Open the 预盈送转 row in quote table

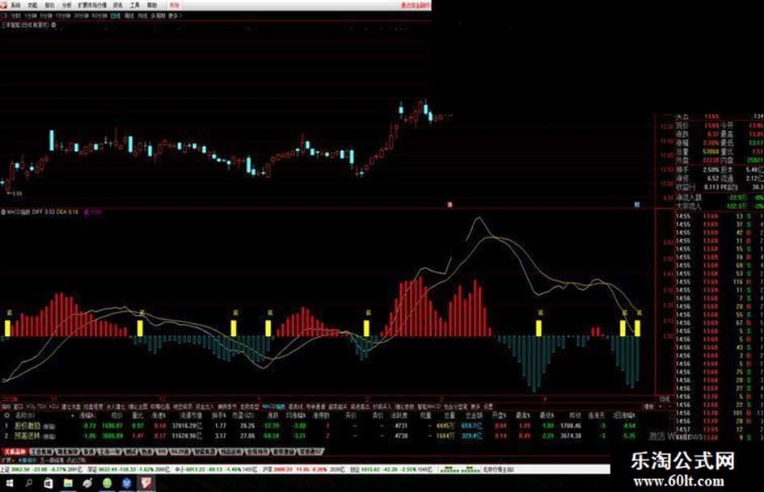(x=319, y=435)
